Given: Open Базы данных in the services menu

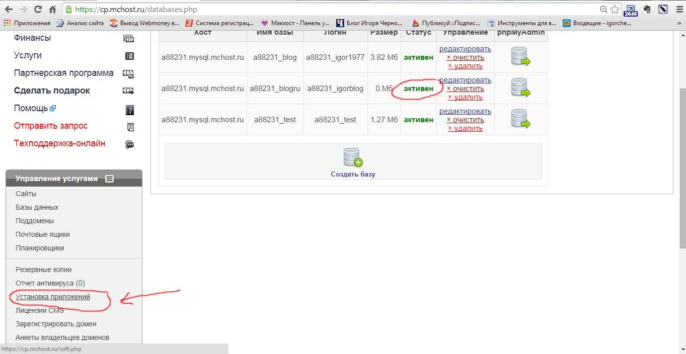Looking at the screenshot, I should click(37, 207).
